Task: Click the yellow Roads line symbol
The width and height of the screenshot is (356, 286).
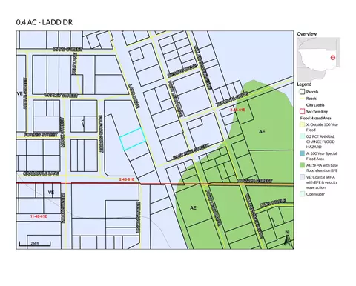Action: coord(302,99)
